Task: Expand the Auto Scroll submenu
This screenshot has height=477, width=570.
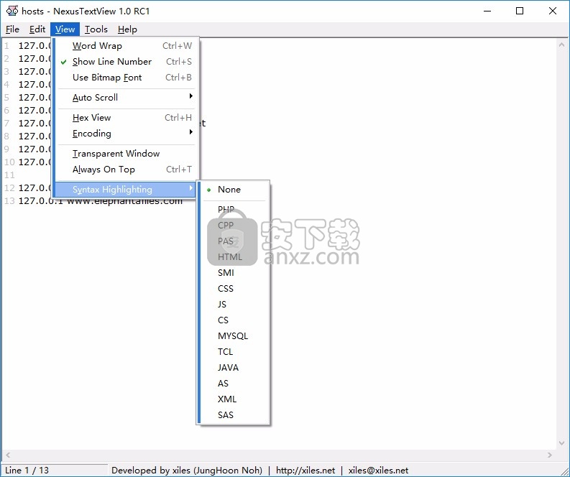Action: 126,98
